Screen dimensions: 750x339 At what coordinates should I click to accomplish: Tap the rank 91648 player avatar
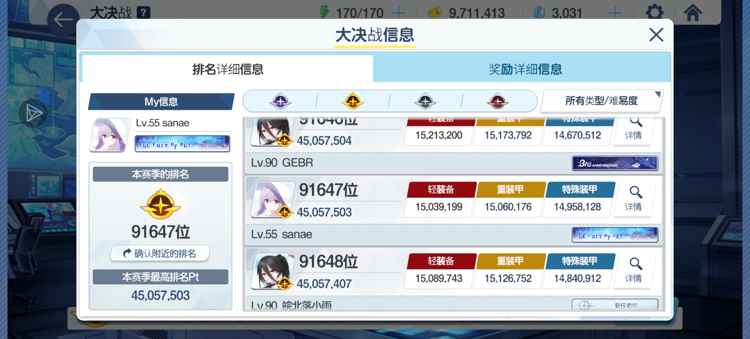[x=273, y=271]
